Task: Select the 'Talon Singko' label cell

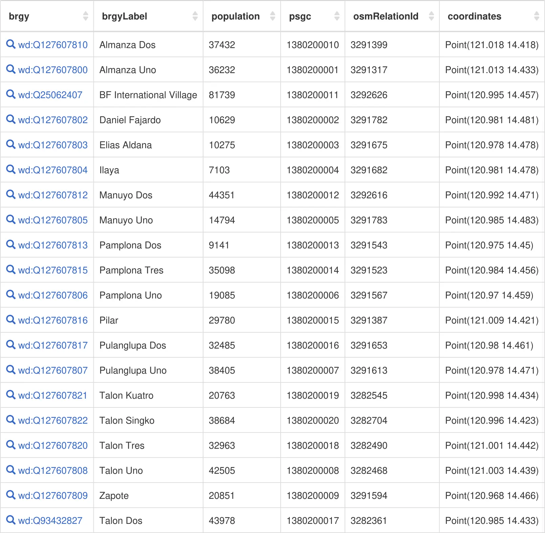Action: (148, 420)
